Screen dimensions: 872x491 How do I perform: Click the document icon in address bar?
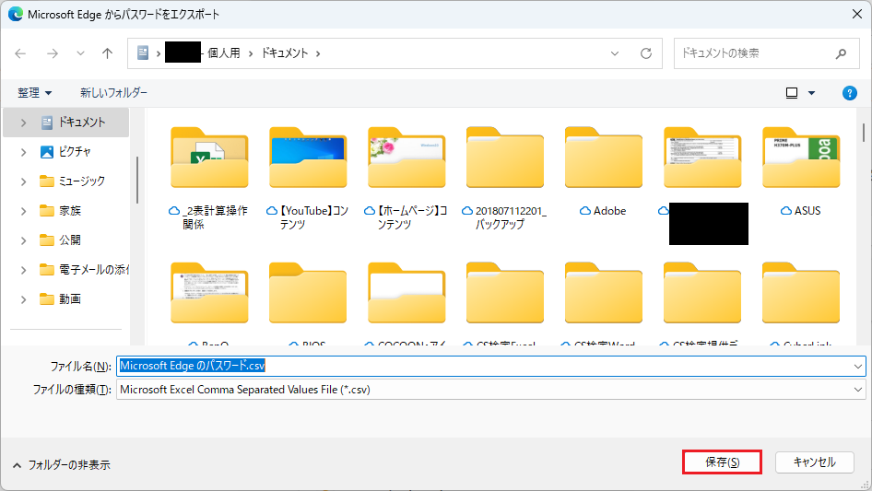(143, 53)
